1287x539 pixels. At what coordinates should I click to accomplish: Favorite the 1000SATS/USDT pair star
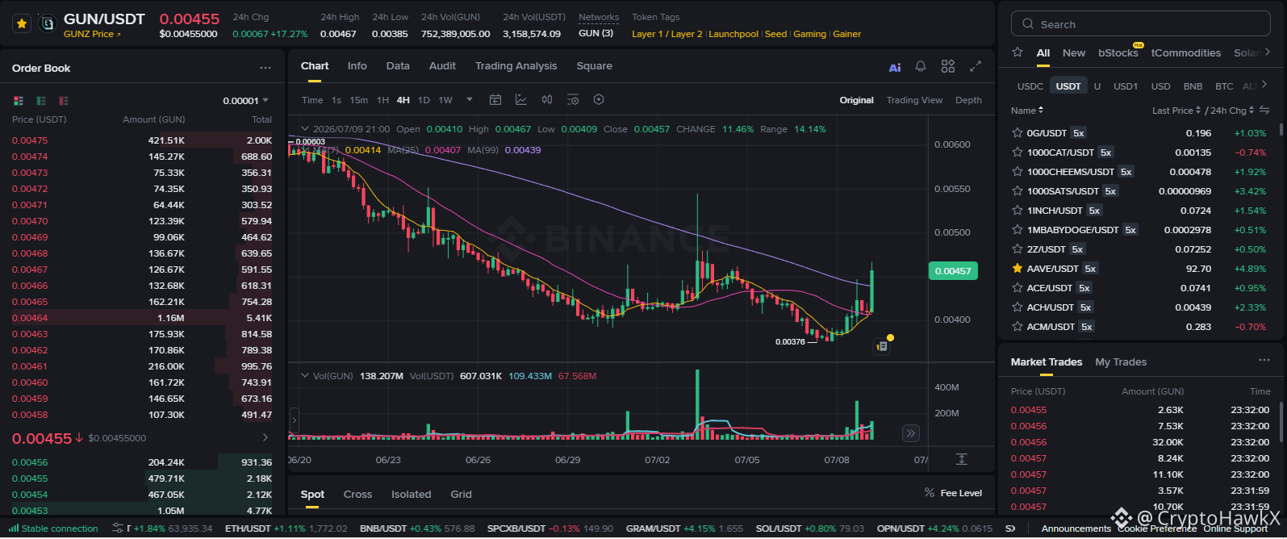1017,191
